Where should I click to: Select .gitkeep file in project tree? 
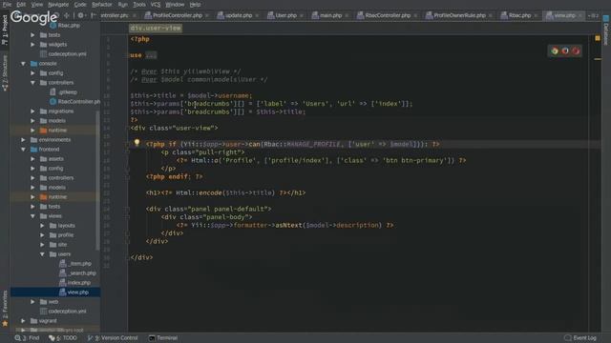coord(64,92)
